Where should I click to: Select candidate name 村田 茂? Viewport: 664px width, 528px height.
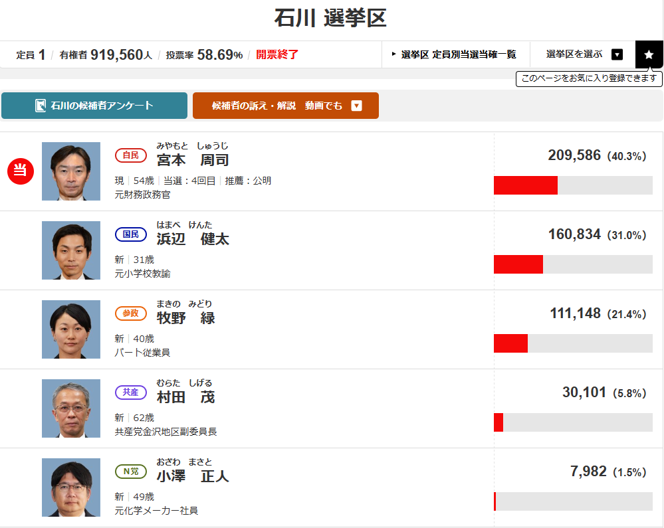point(185,397)
